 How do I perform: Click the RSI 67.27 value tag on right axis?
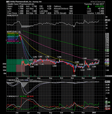click(x=107, y=20)
